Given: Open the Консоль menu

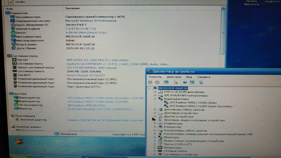Looking at the screenshot, I should [155, 77].
